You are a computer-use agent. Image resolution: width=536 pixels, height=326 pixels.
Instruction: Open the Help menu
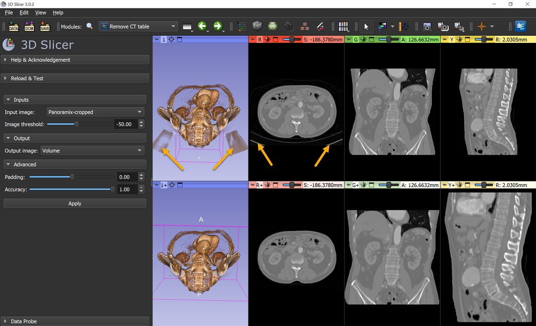58,13
